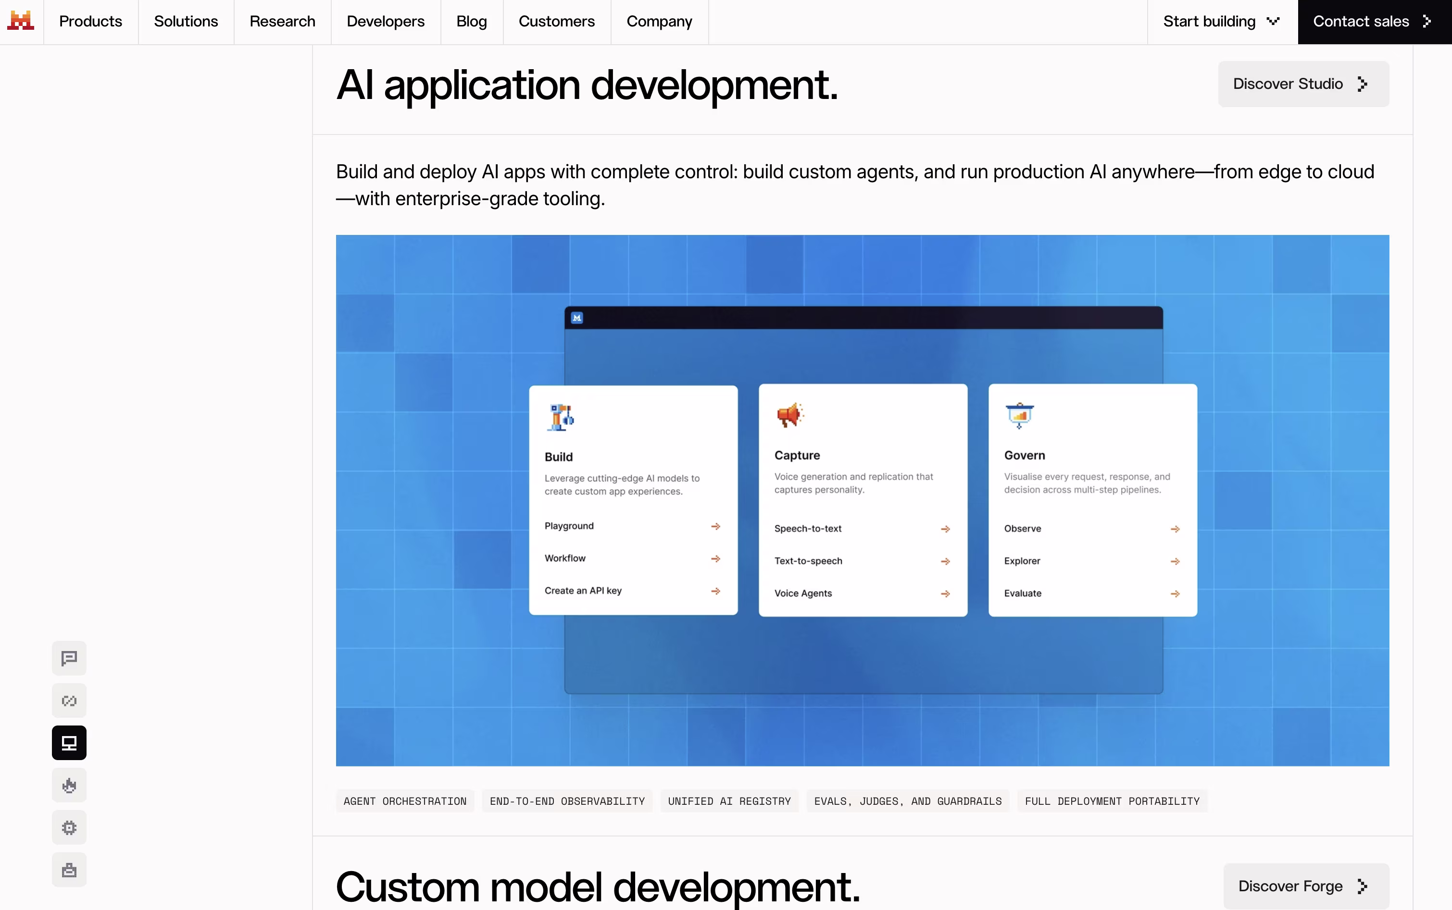Go to the Blog page

472,22
